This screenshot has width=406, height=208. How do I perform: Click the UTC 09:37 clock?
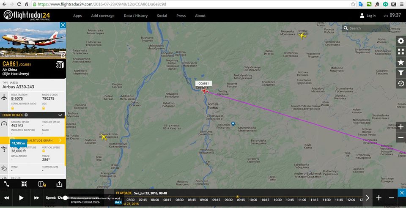click(x=392, y=15)
